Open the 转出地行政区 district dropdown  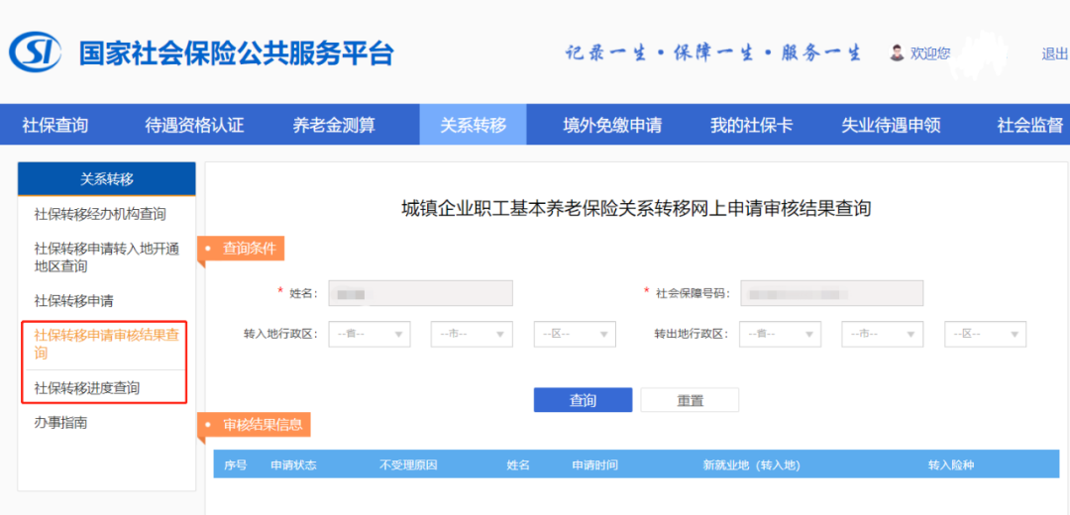point(985,334)
